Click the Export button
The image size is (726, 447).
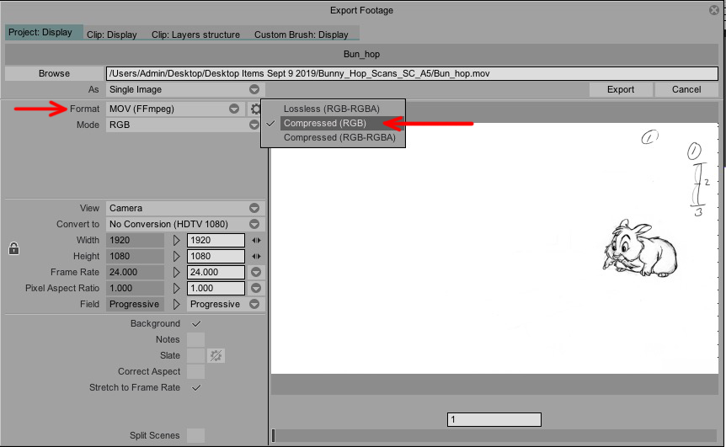[621, 90]
